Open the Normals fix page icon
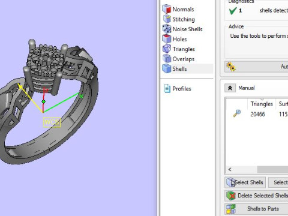This screenshot has width=288, height=216. point(166,9)
